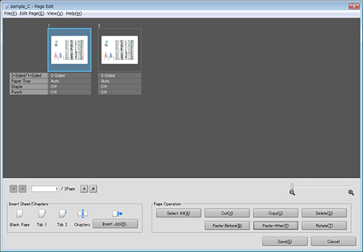Open the Edit Page menu
This screenshot has height=252, width=363.
[x=32, y=13]
